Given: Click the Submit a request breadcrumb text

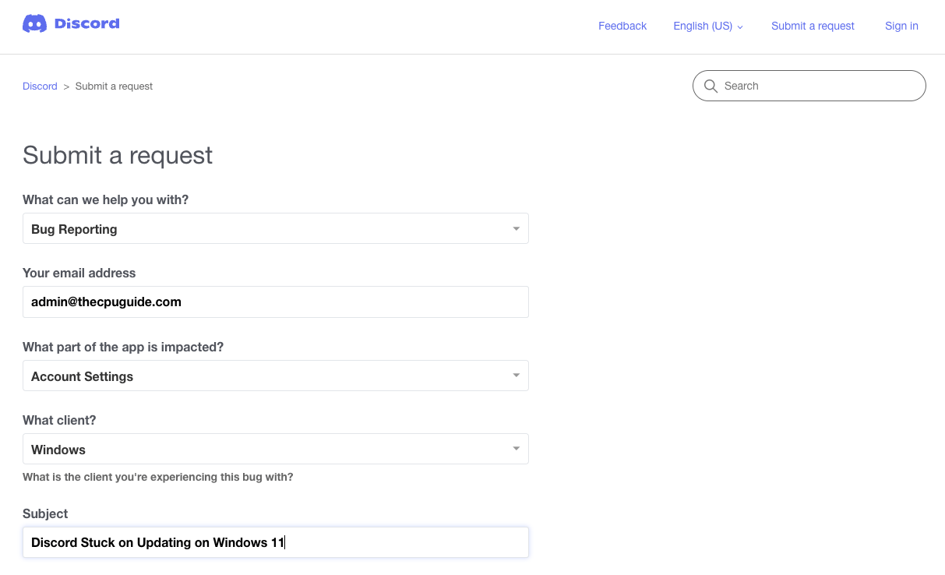Looking at the screenshot, I should (114, 86).
